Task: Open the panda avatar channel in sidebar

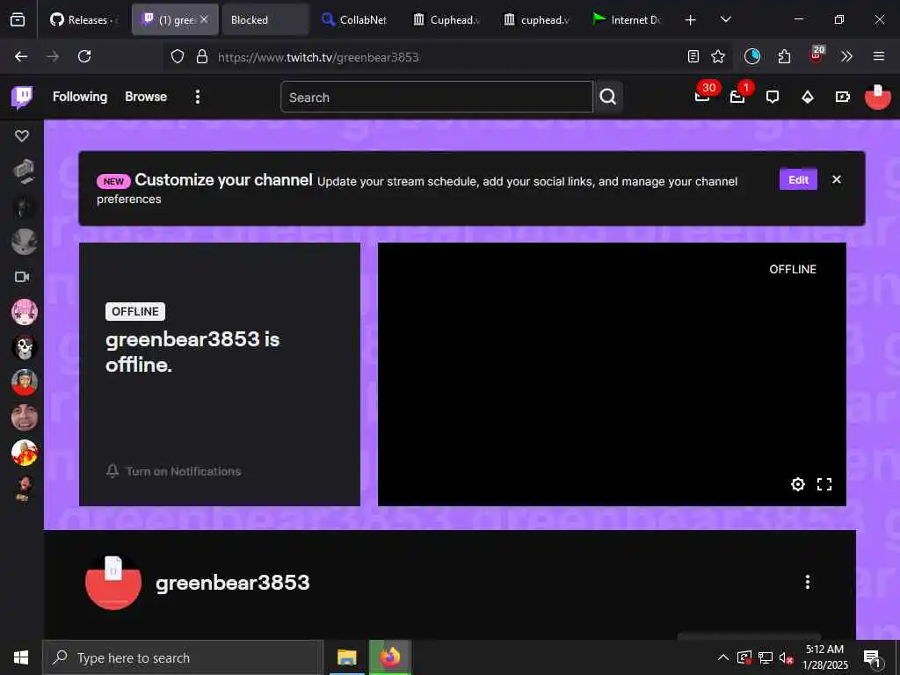Action: [x=25, y=347]
